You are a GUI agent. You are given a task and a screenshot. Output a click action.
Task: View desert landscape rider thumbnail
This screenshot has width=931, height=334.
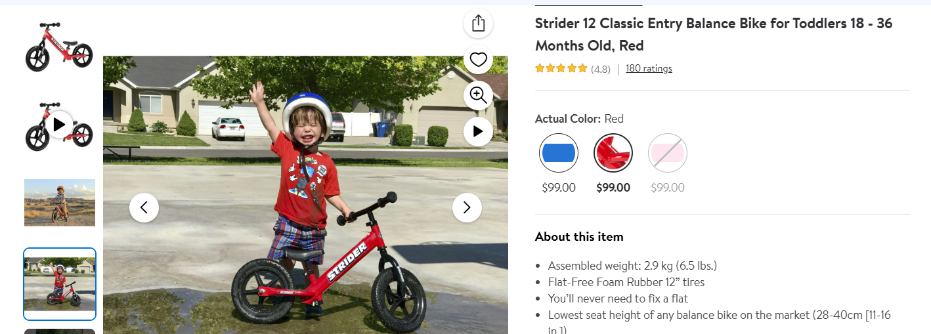coord(60,203)
